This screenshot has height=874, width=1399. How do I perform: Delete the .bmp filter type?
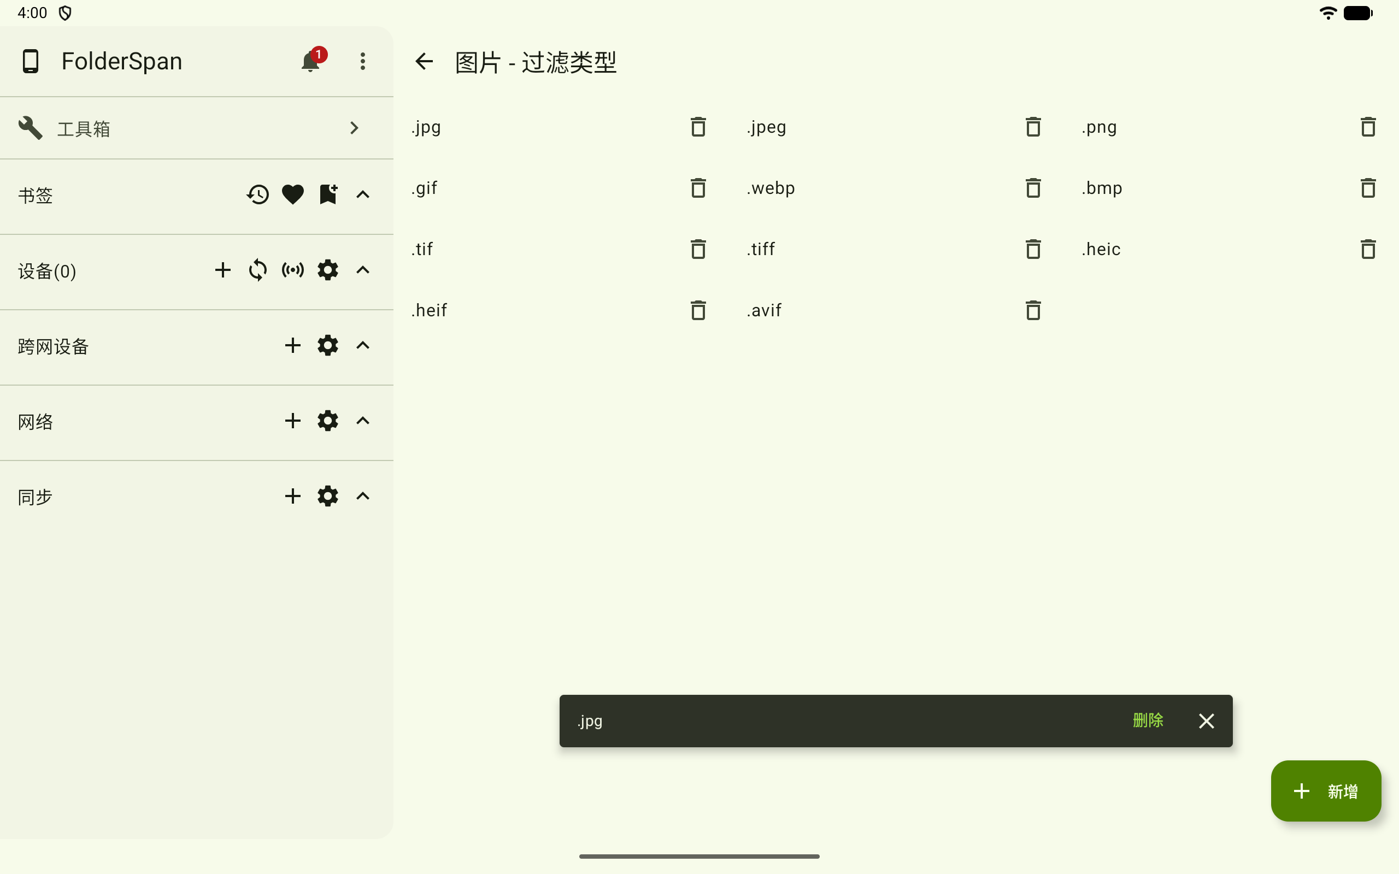click(x=1368, y=188)
